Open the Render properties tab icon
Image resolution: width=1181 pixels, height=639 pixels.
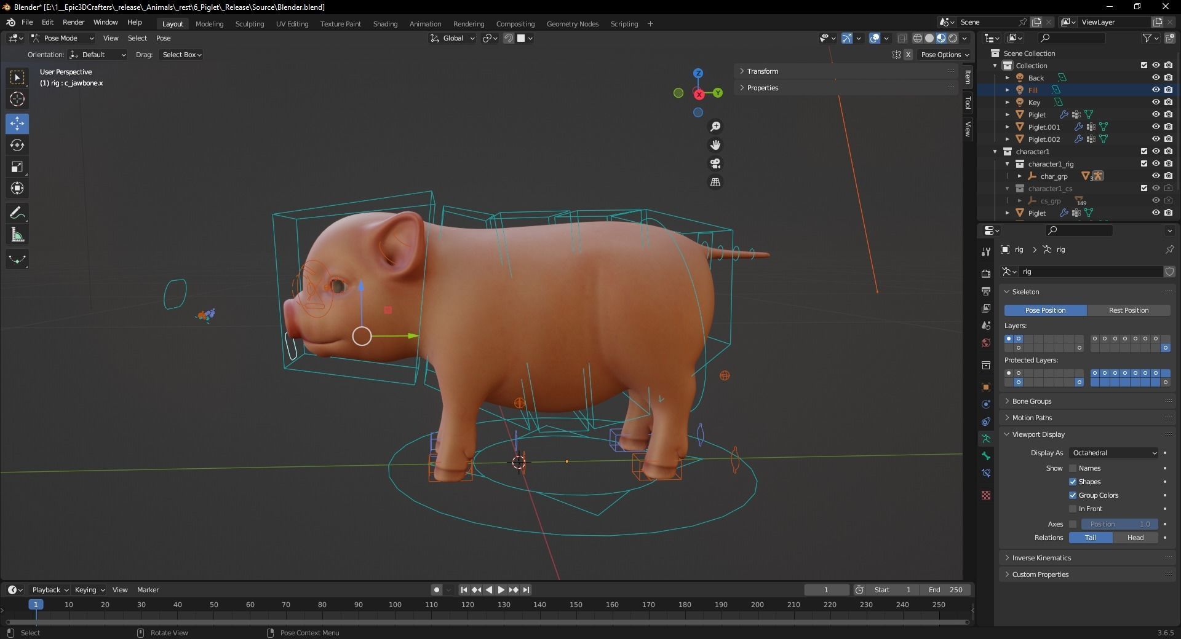pyautogui.click(x=986, y=273)
